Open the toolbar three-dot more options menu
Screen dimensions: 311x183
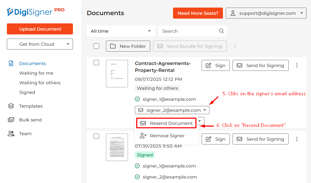point(235,46)
